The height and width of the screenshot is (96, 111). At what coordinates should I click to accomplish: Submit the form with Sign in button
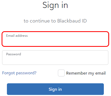coord(55,89)
